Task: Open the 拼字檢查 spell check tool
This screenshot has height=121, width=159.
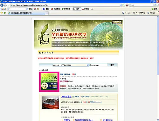Action: click(x=67, y=9)
